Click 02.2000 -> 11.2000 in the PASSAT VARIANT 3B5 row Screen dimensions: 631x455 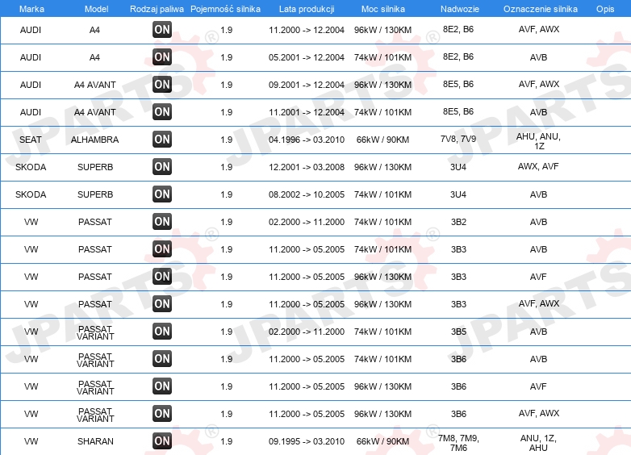pos(307,332)
